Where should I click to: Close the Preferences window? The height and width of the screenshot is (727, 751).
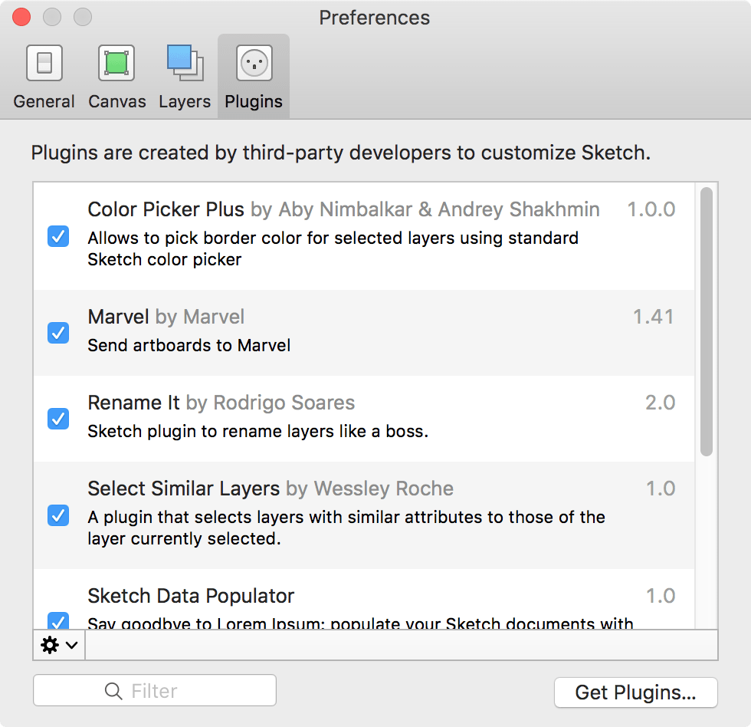21,17
